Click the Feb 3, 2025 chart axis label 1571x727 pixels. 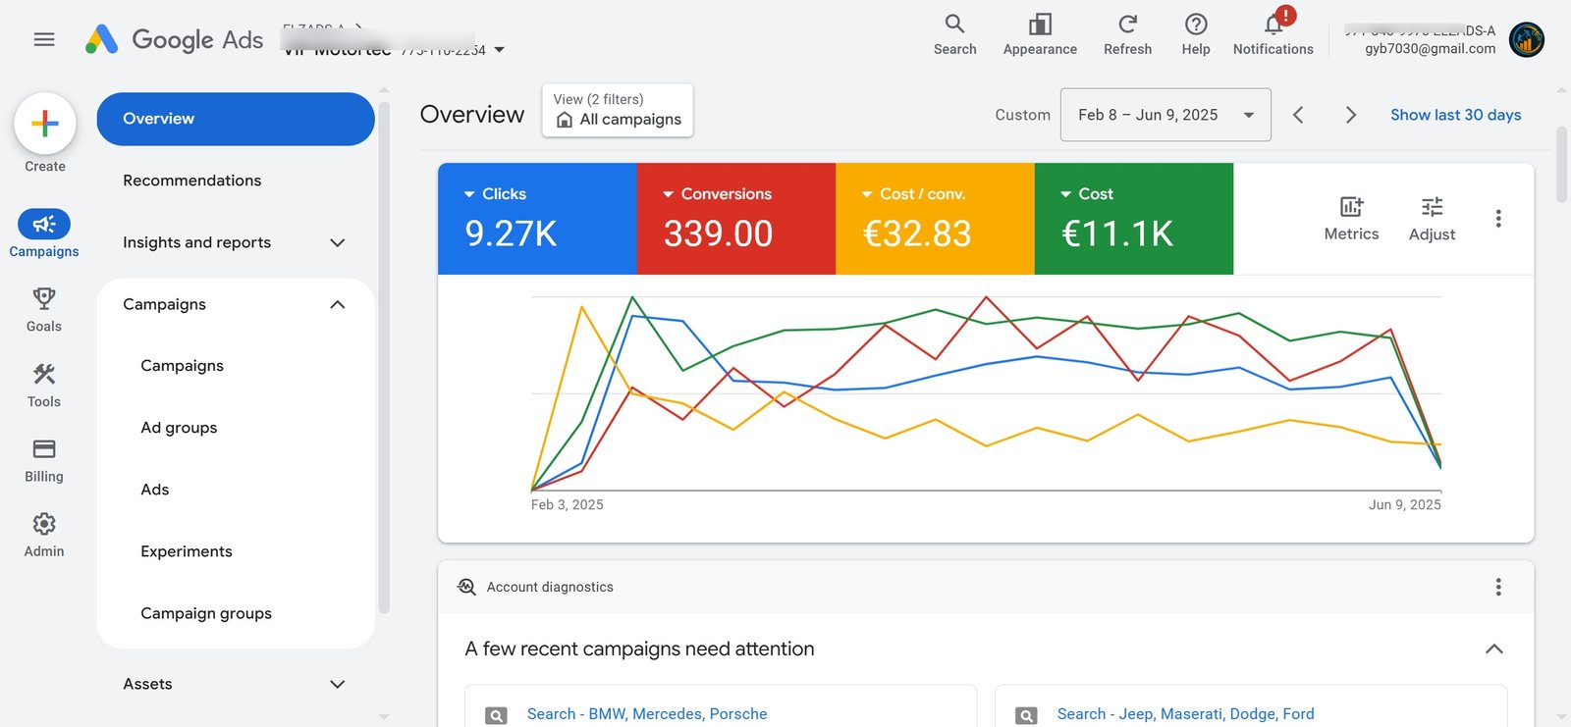coord(568,504)
